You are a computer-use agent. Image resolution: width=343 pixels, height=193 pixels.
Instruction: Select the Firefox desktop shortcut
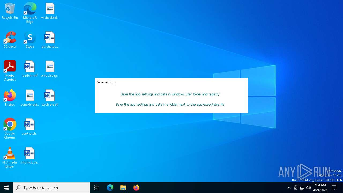[x=10, y=98]
